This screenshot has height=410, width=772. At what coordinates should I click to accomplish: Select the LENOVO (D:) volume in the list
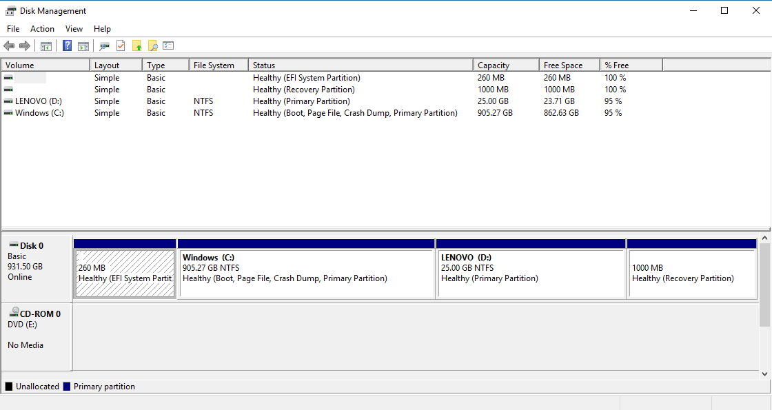39,101
